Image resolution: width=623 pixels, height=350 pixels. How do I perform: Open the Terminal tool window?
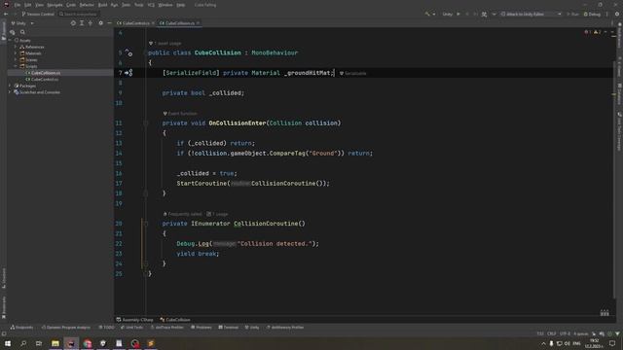click(x=228, y=328)
